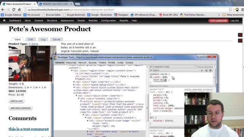Viewport: 244px width, 137px height.
Task: Open petes-awesome-product stylesheet link
Action: [198, 89]
